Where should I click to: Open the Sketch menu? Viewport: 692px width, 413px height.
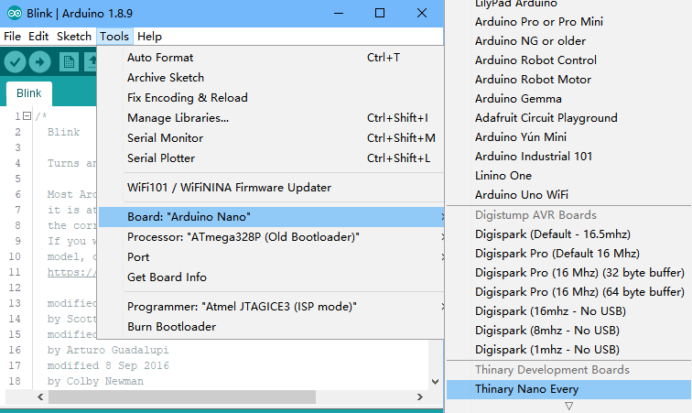[74, 37]
